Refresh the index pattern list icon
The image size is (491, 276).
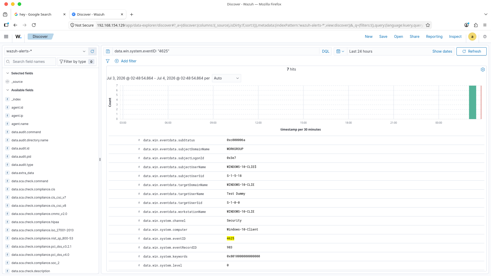click(92, 51)
